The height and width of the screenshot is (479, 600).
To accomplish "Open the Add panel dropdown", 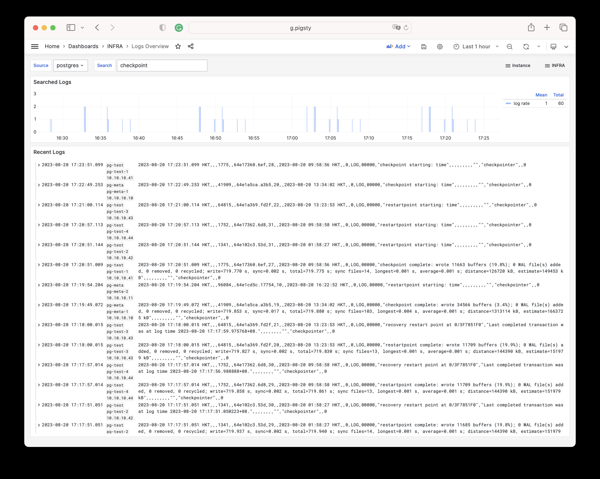I will coord(398,46).
